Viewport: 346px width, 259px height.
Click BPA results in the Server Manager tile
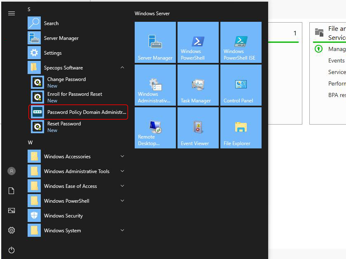coord(337,95)
